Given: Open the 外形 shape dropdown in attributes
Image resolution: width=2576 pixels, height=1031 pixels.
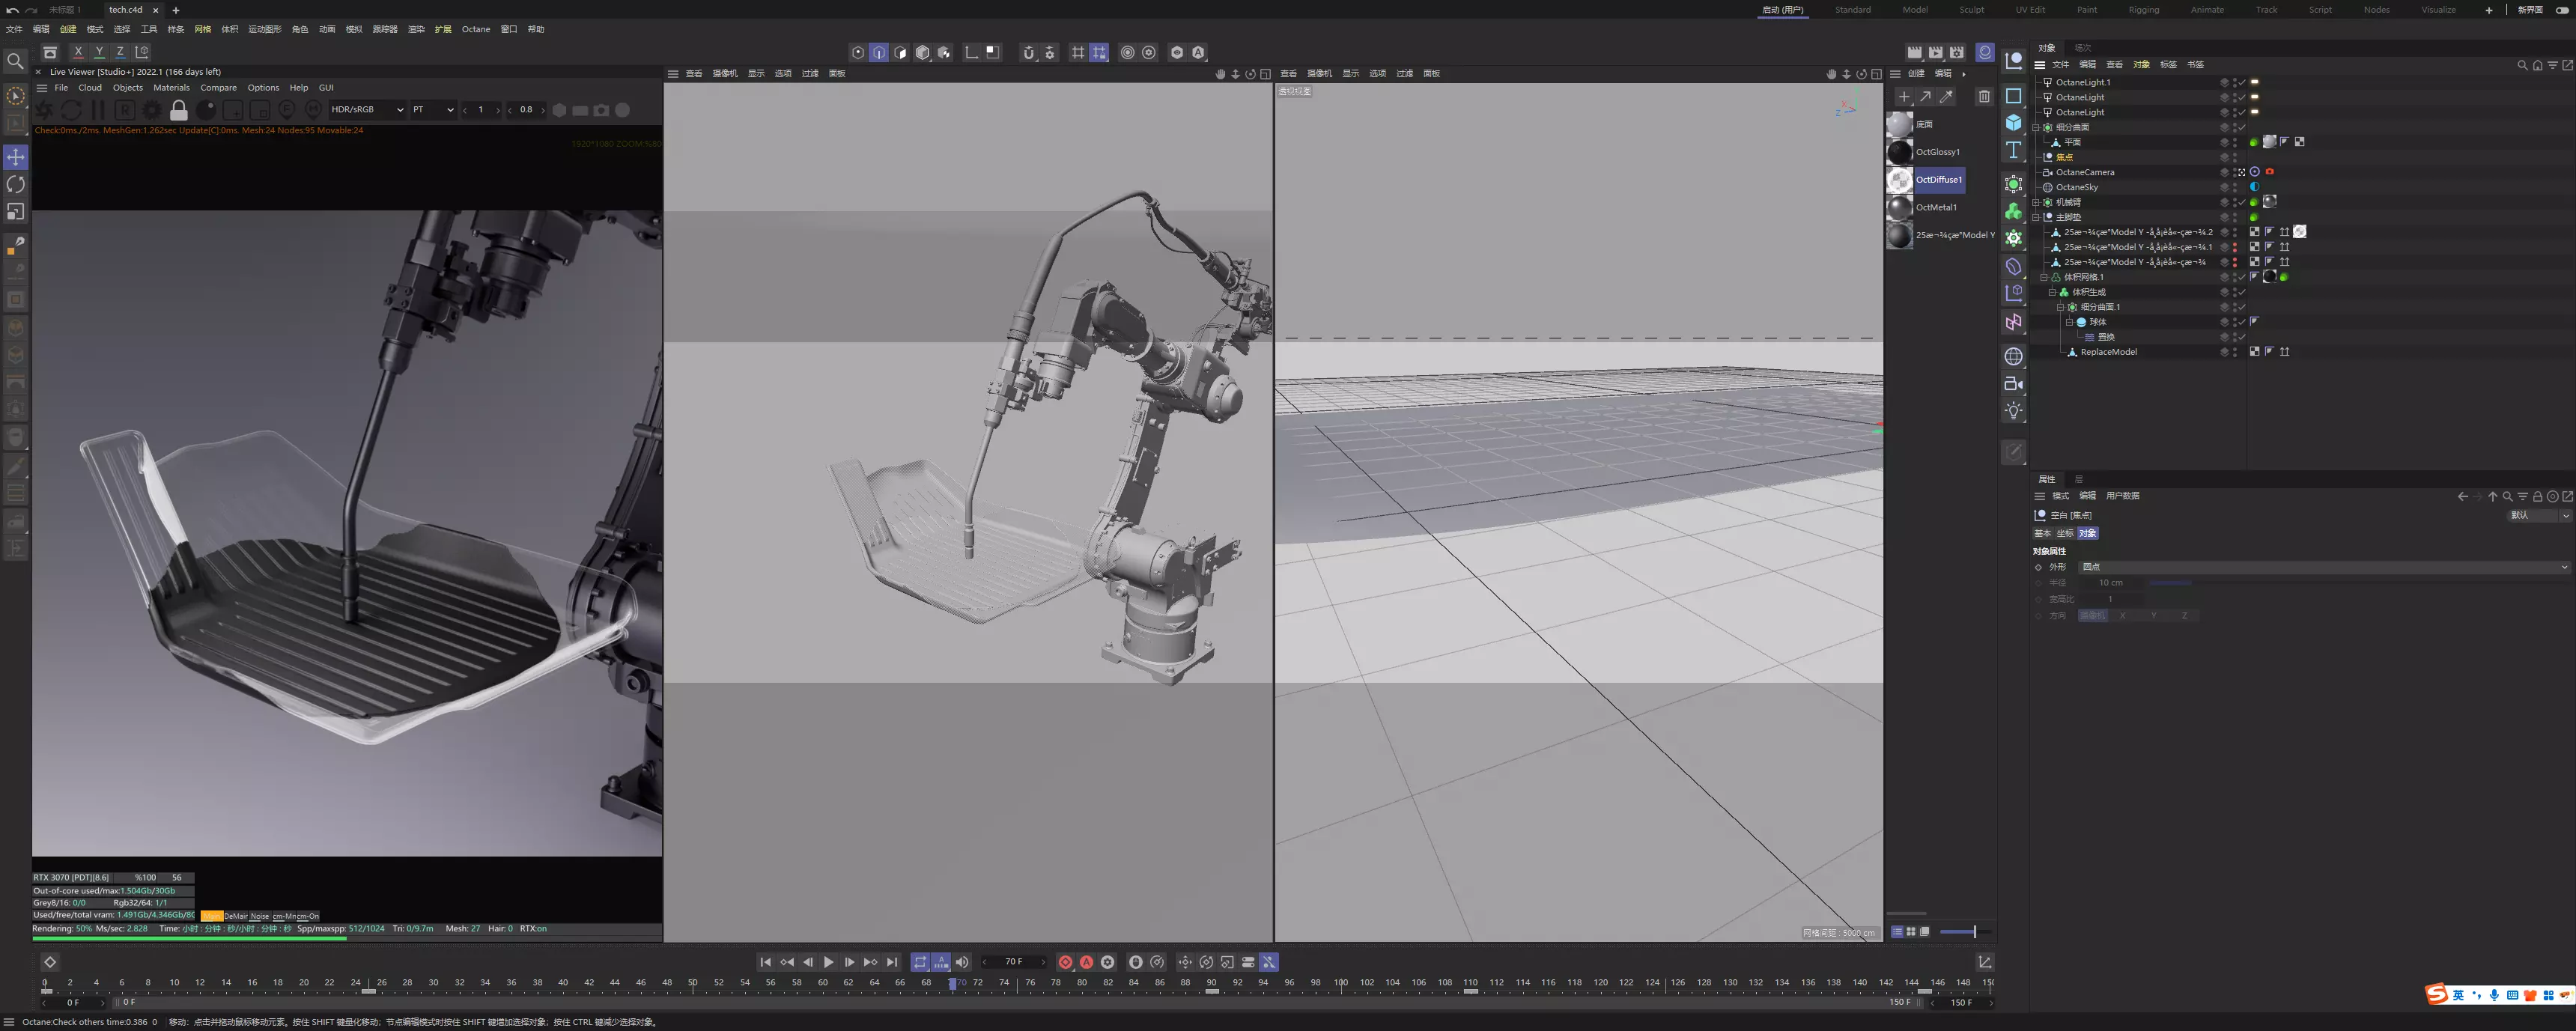Looking at the screenshot, I should (2324, 567).
